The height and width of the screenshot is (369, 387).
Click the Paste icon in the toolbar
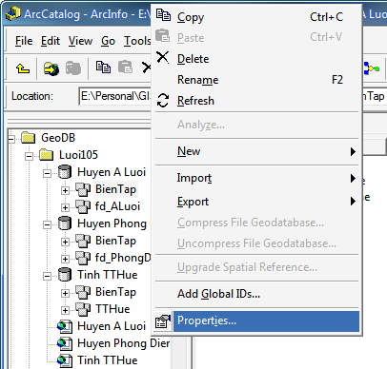(125, 68)
